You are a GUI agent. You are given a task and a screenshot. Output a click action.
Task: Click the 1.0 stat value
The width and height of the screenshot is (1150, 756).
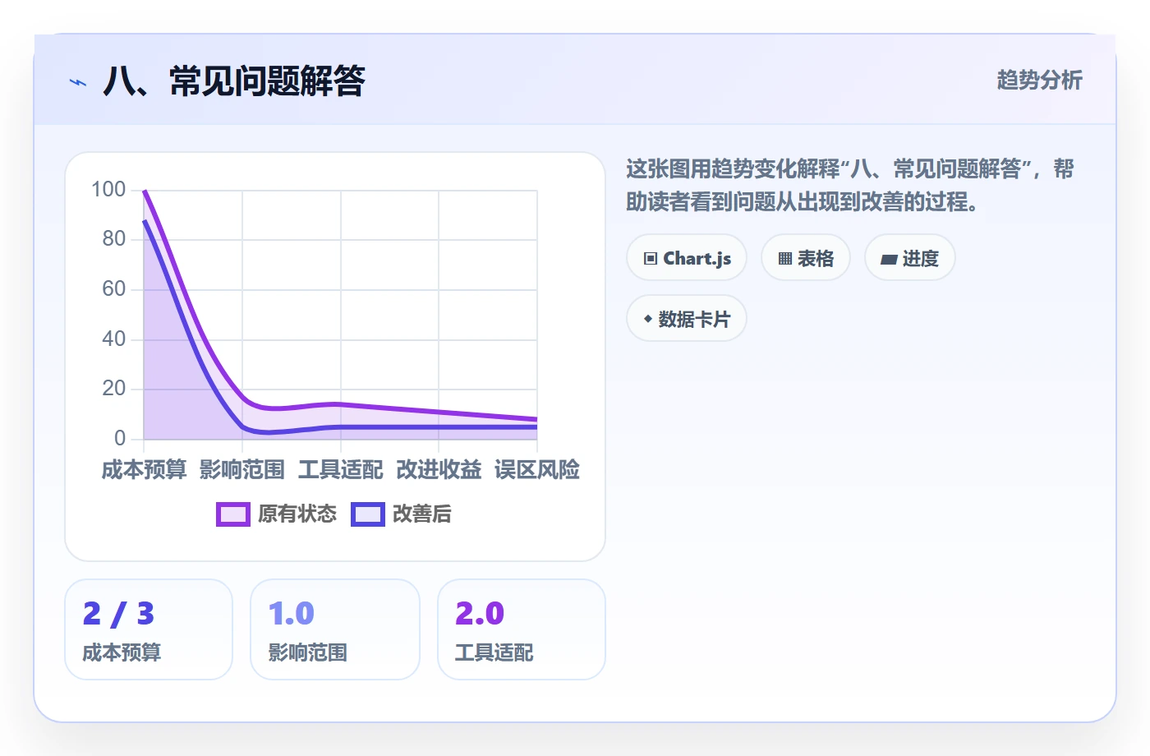tap(292, 614)
